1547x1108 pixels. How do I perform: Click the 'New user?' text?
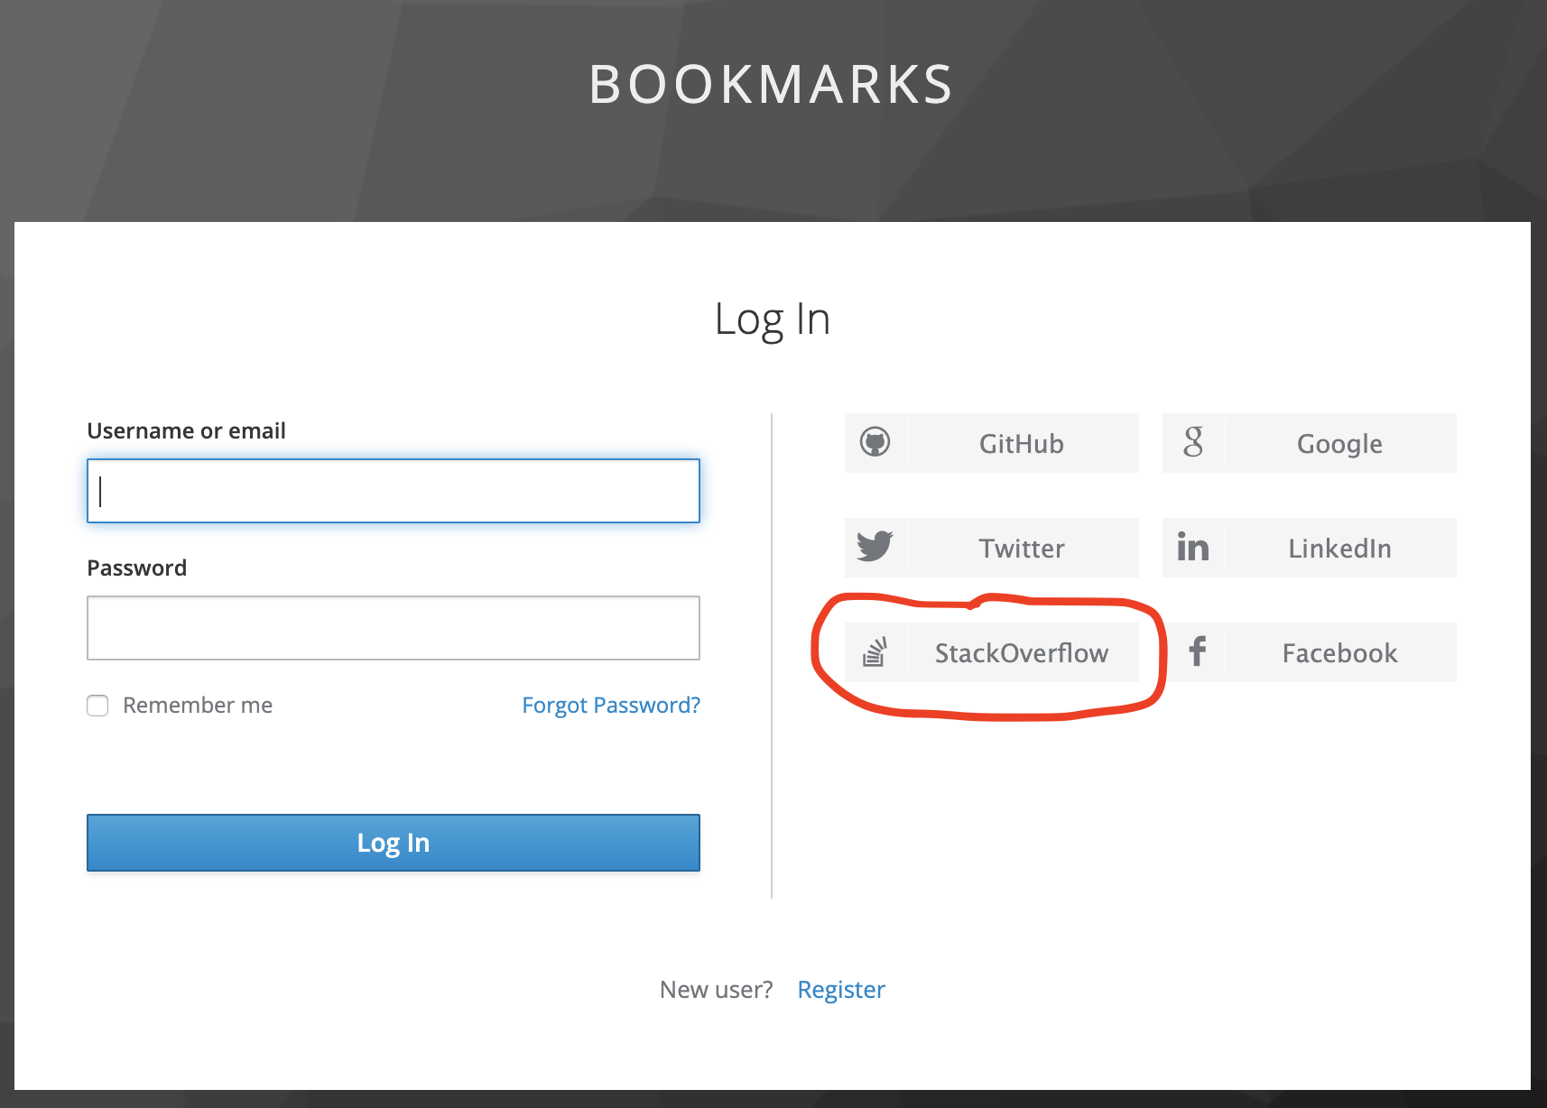717,990
